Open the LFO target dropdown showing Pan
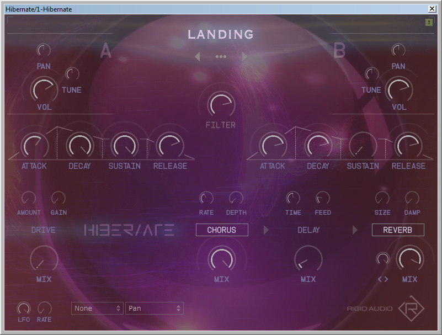 coord(154,309)
